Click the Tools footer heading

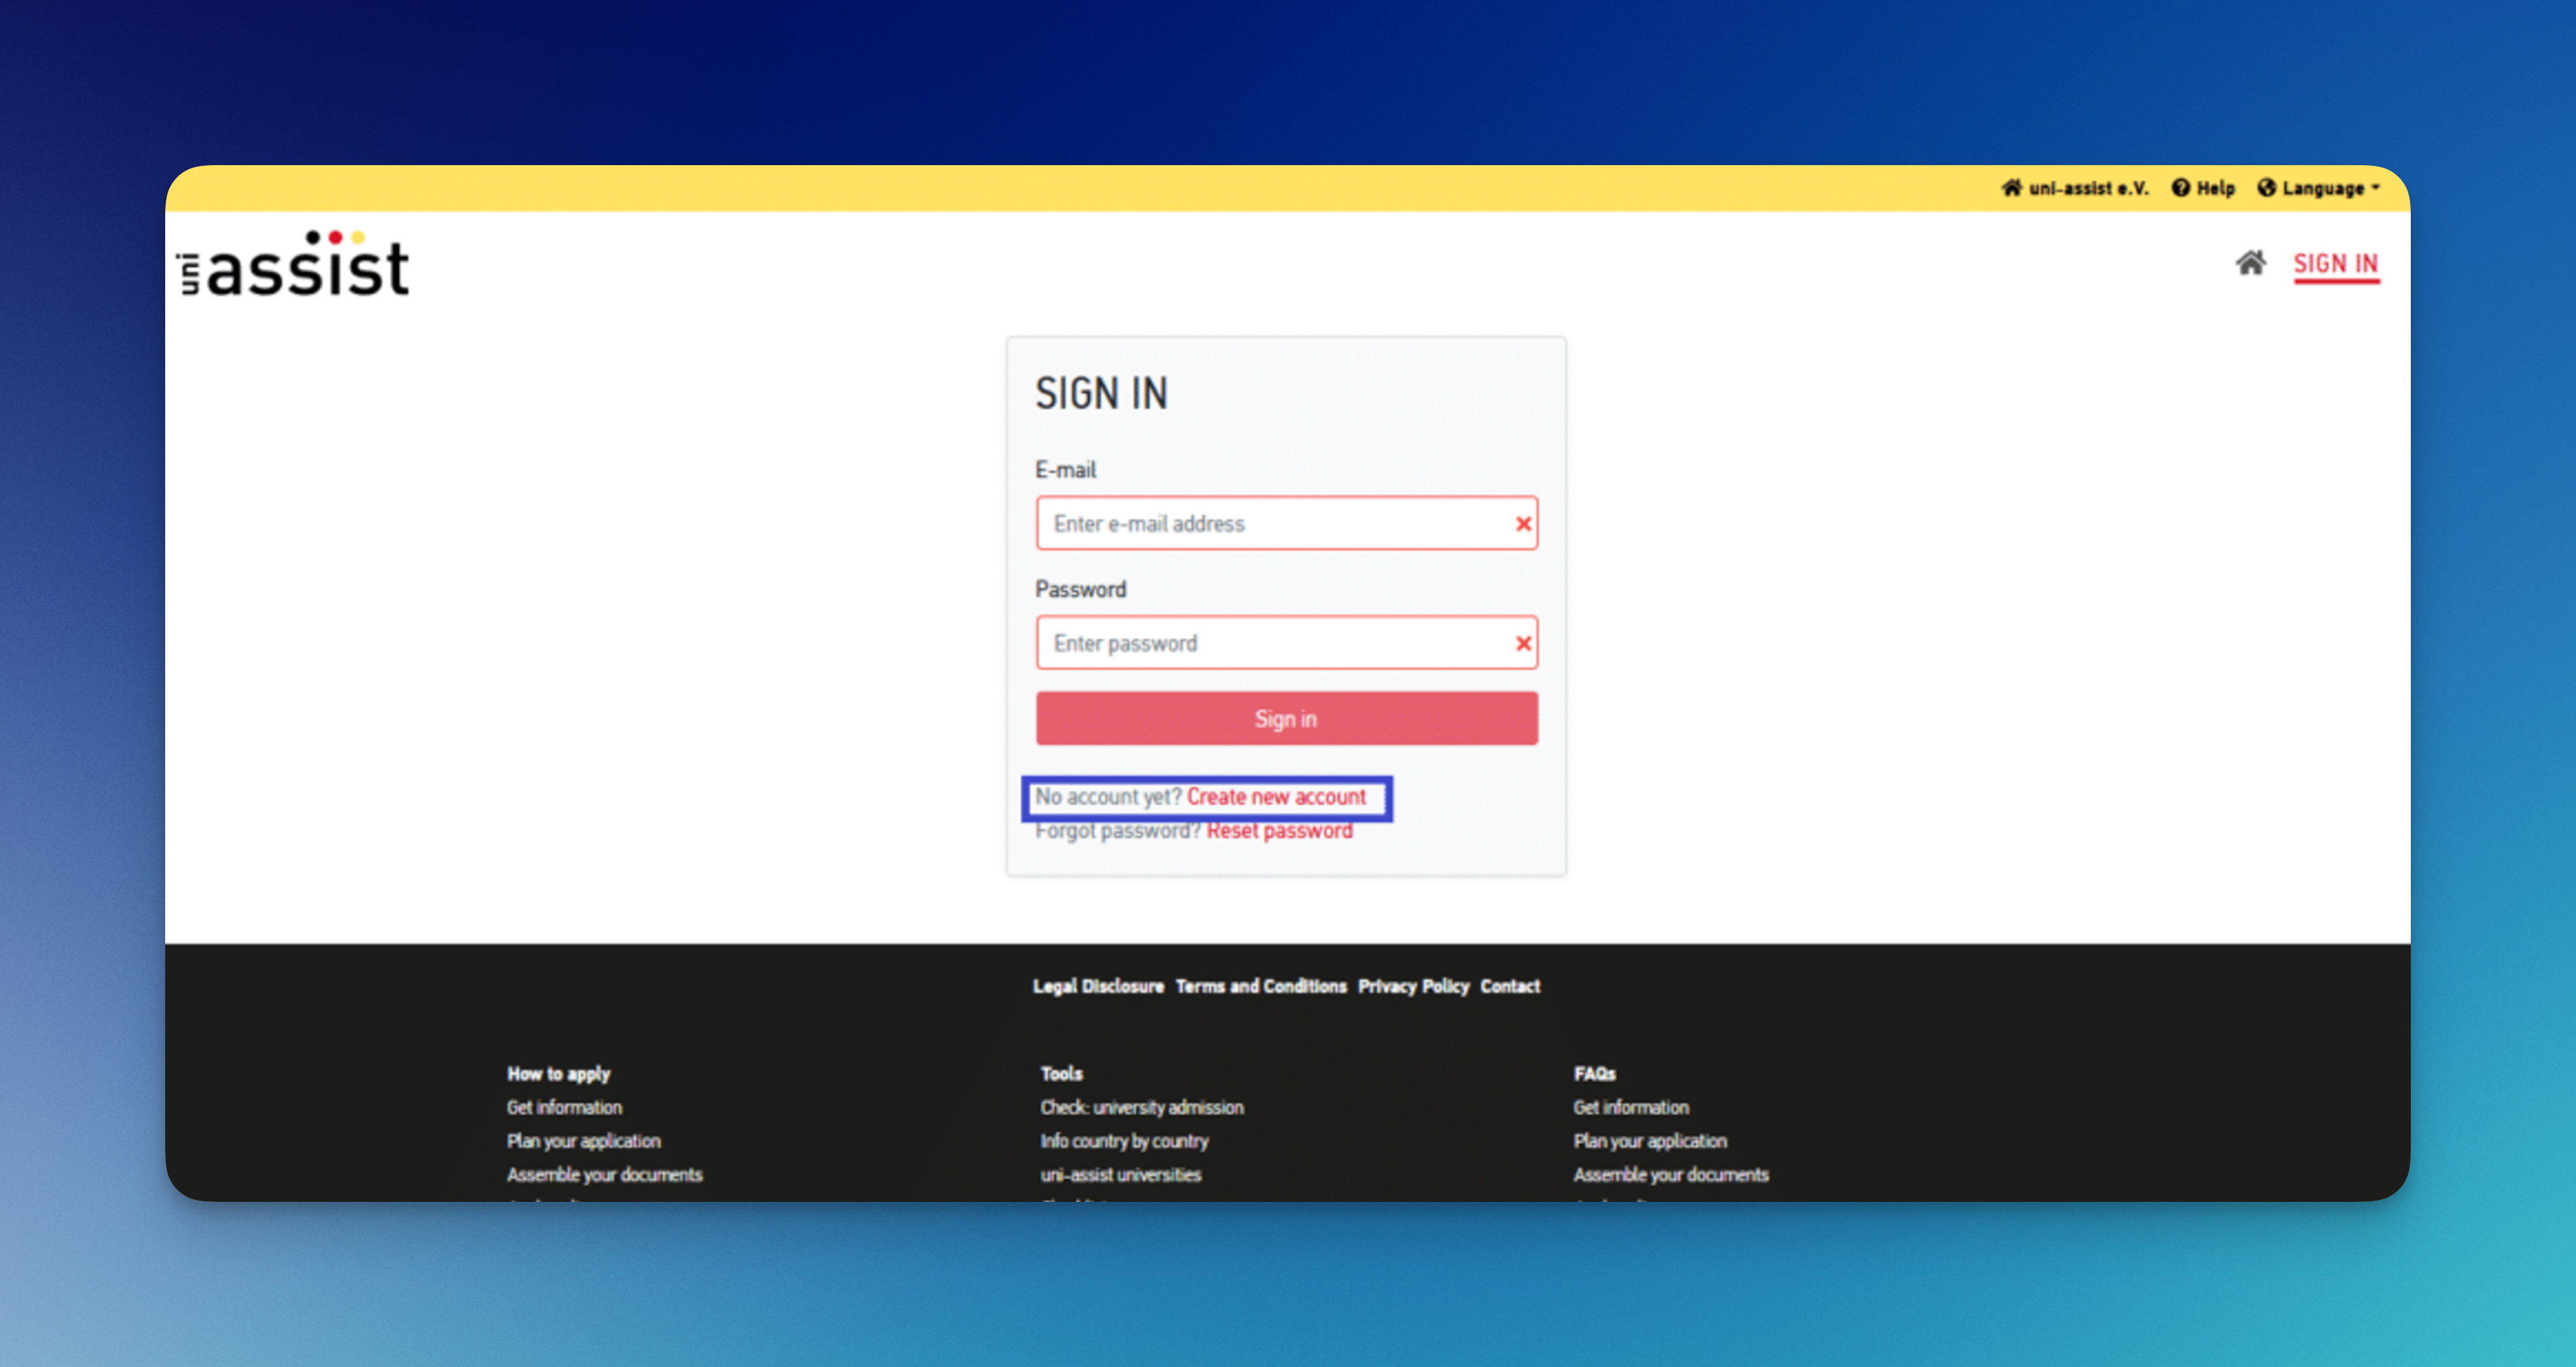pos(1061,1073)
